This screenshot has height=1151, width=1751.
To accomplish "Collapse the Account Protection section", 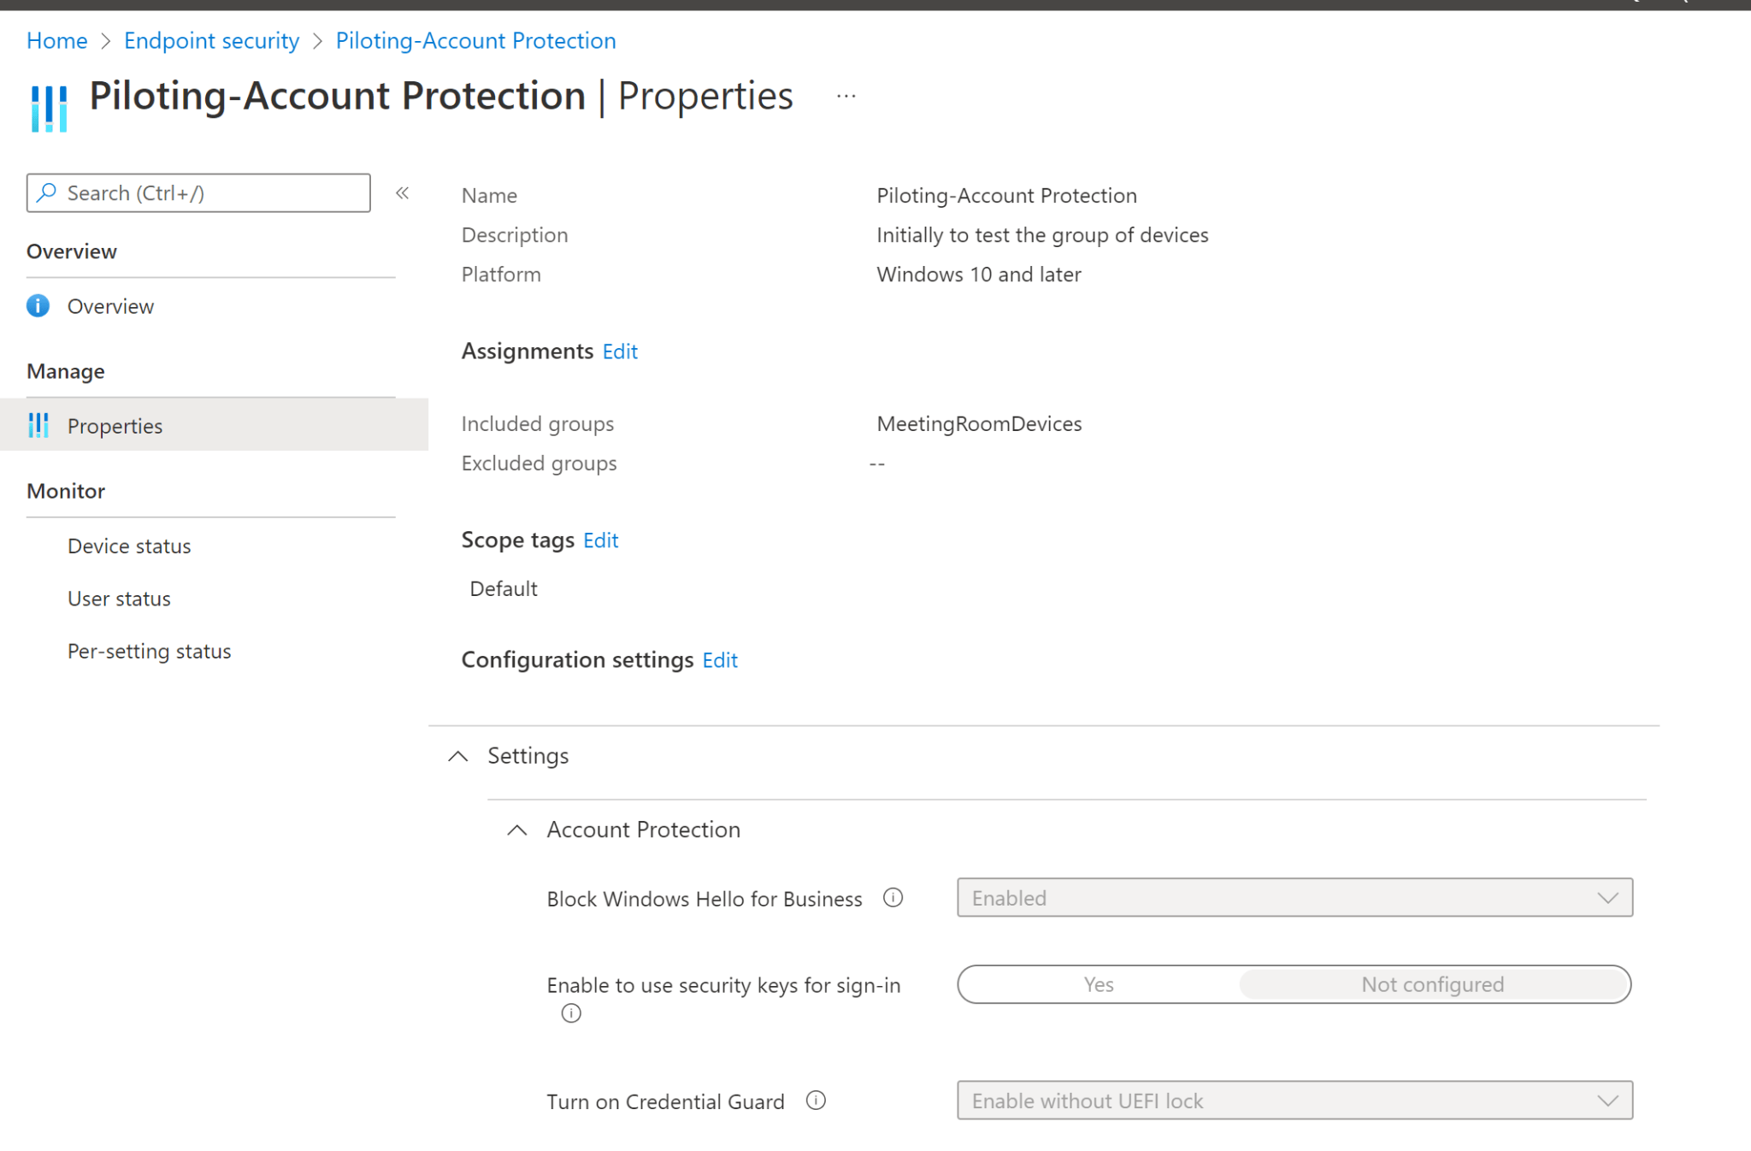I will [516, 829].
